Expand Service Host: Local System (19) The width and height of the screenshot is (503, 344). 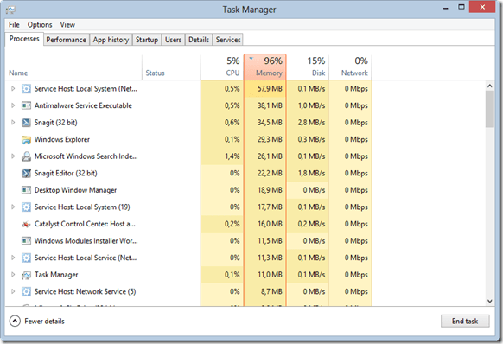tap(13, 207)
